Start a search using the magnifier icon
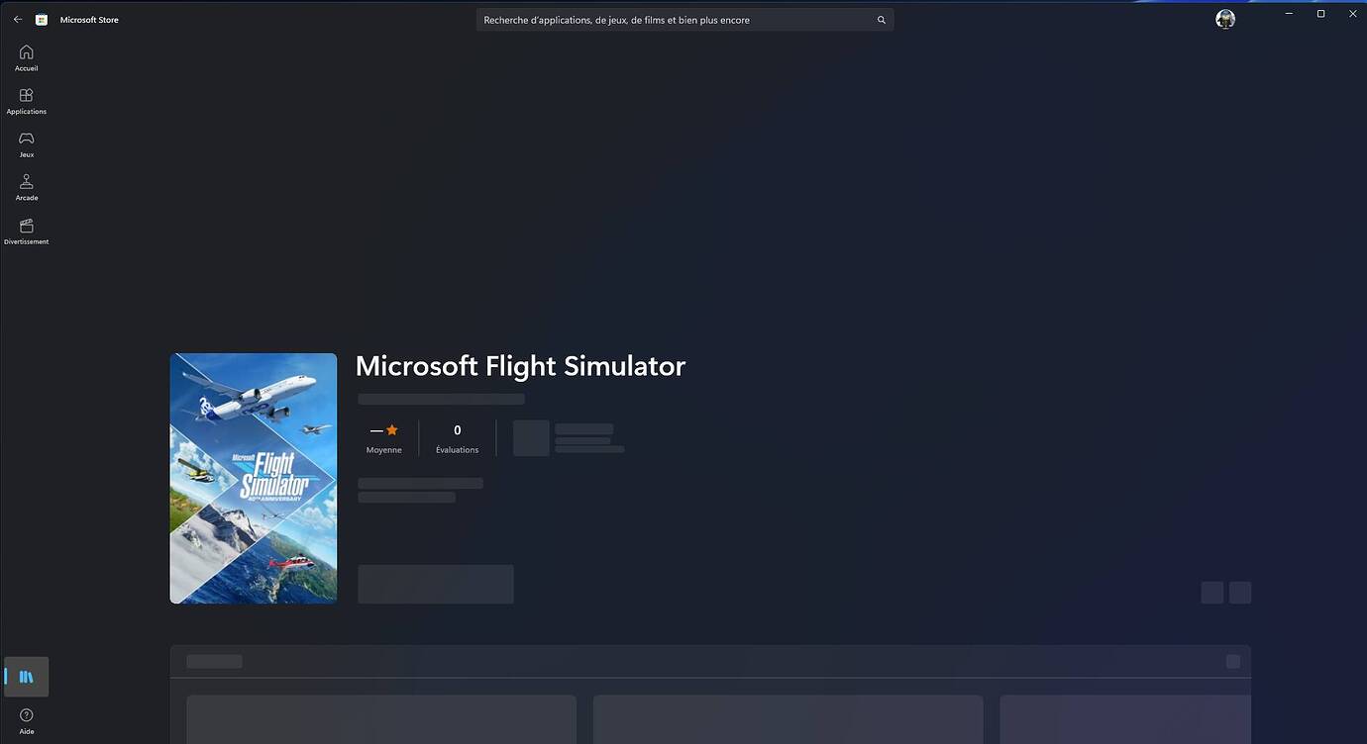The width and height of the screenshot is (1367, 744). pos(881,19)
